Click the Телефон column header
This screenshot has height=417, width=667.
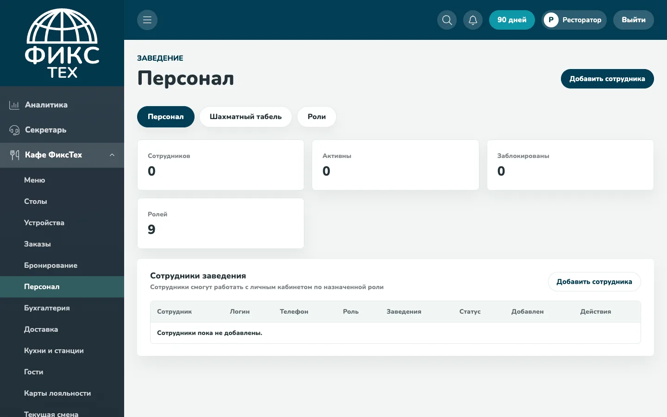coord(294,312)
